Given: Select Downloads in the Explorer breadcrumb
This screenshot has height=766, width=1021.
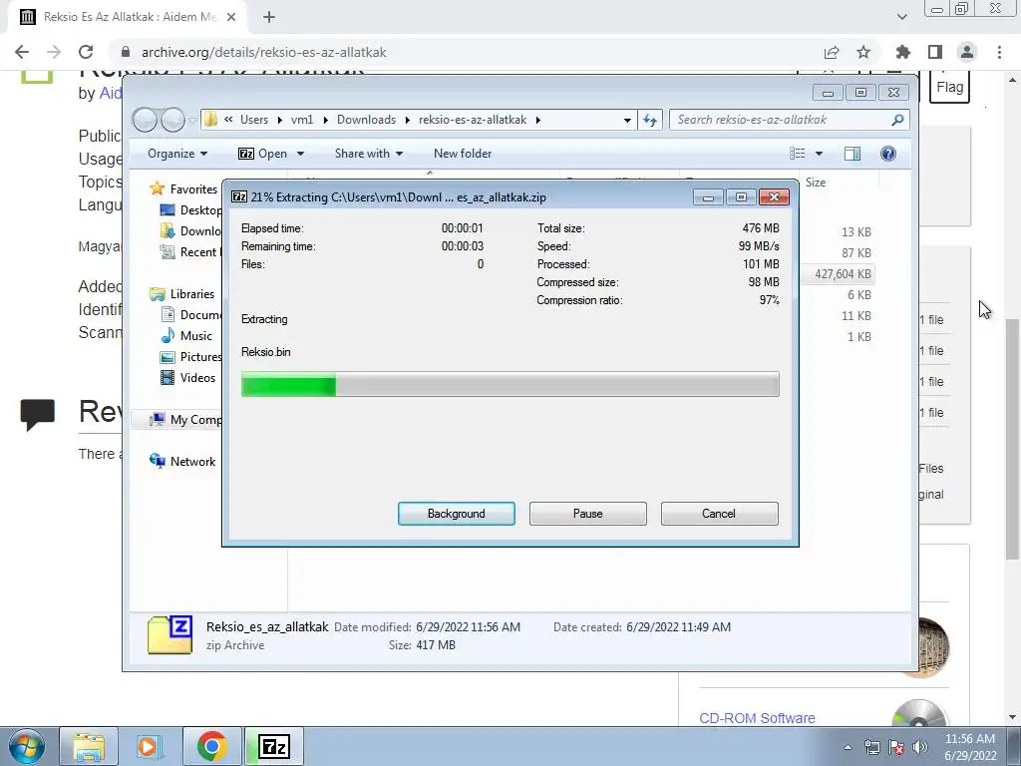Looking at the screenshot, I should pos(366,120).
